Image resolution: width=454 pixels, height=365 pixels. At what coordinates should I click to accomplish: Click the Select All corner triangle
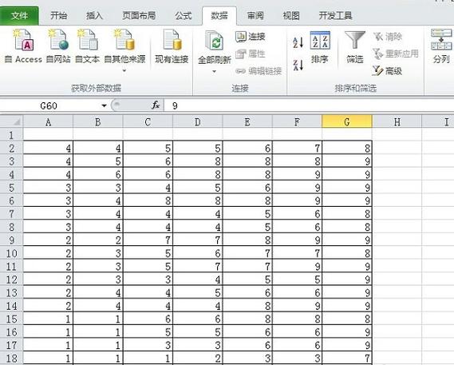pyautogui.click(x=17, y=121)
